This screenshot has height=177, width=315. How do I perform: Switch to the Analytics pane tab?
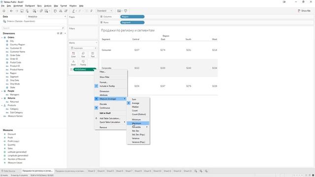pos(32,17)
